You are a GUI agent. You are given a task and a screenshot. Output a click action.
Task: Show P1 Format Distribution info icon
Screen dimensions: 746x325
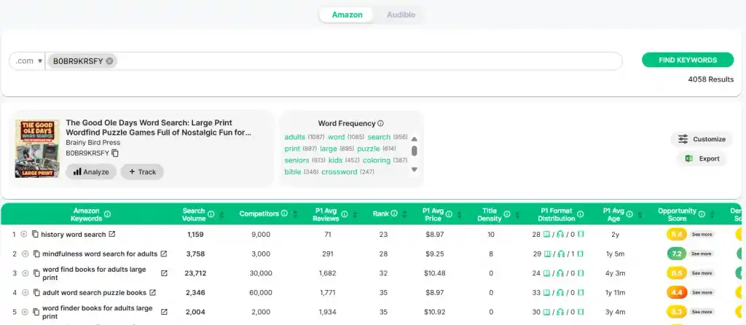point(580,214)
